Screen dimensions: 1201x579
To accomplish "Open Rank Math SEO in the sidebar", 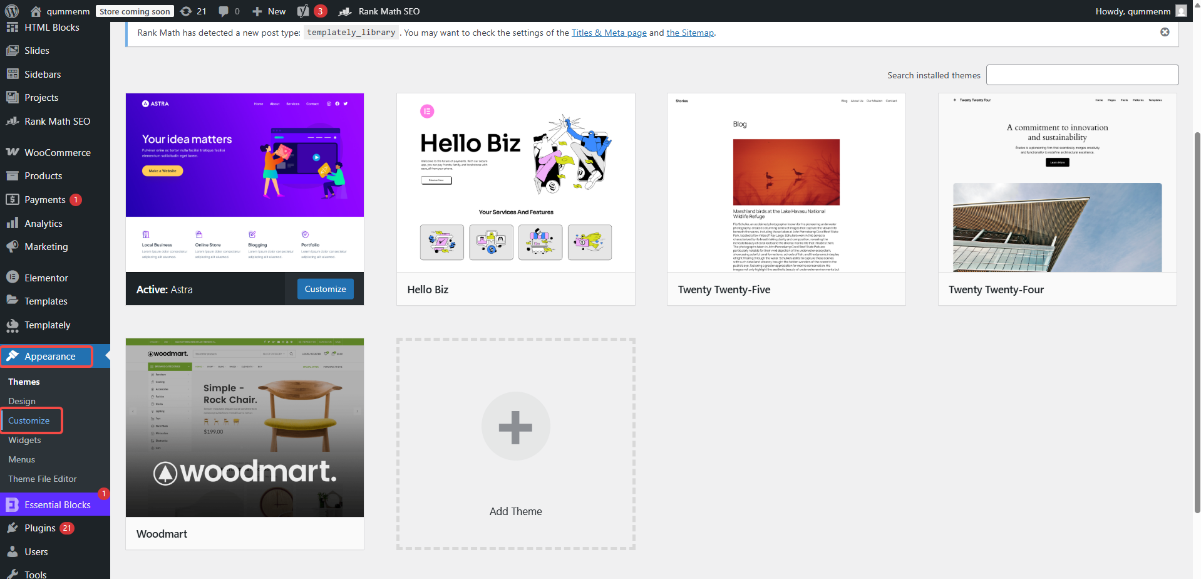I will pos(57,121).
